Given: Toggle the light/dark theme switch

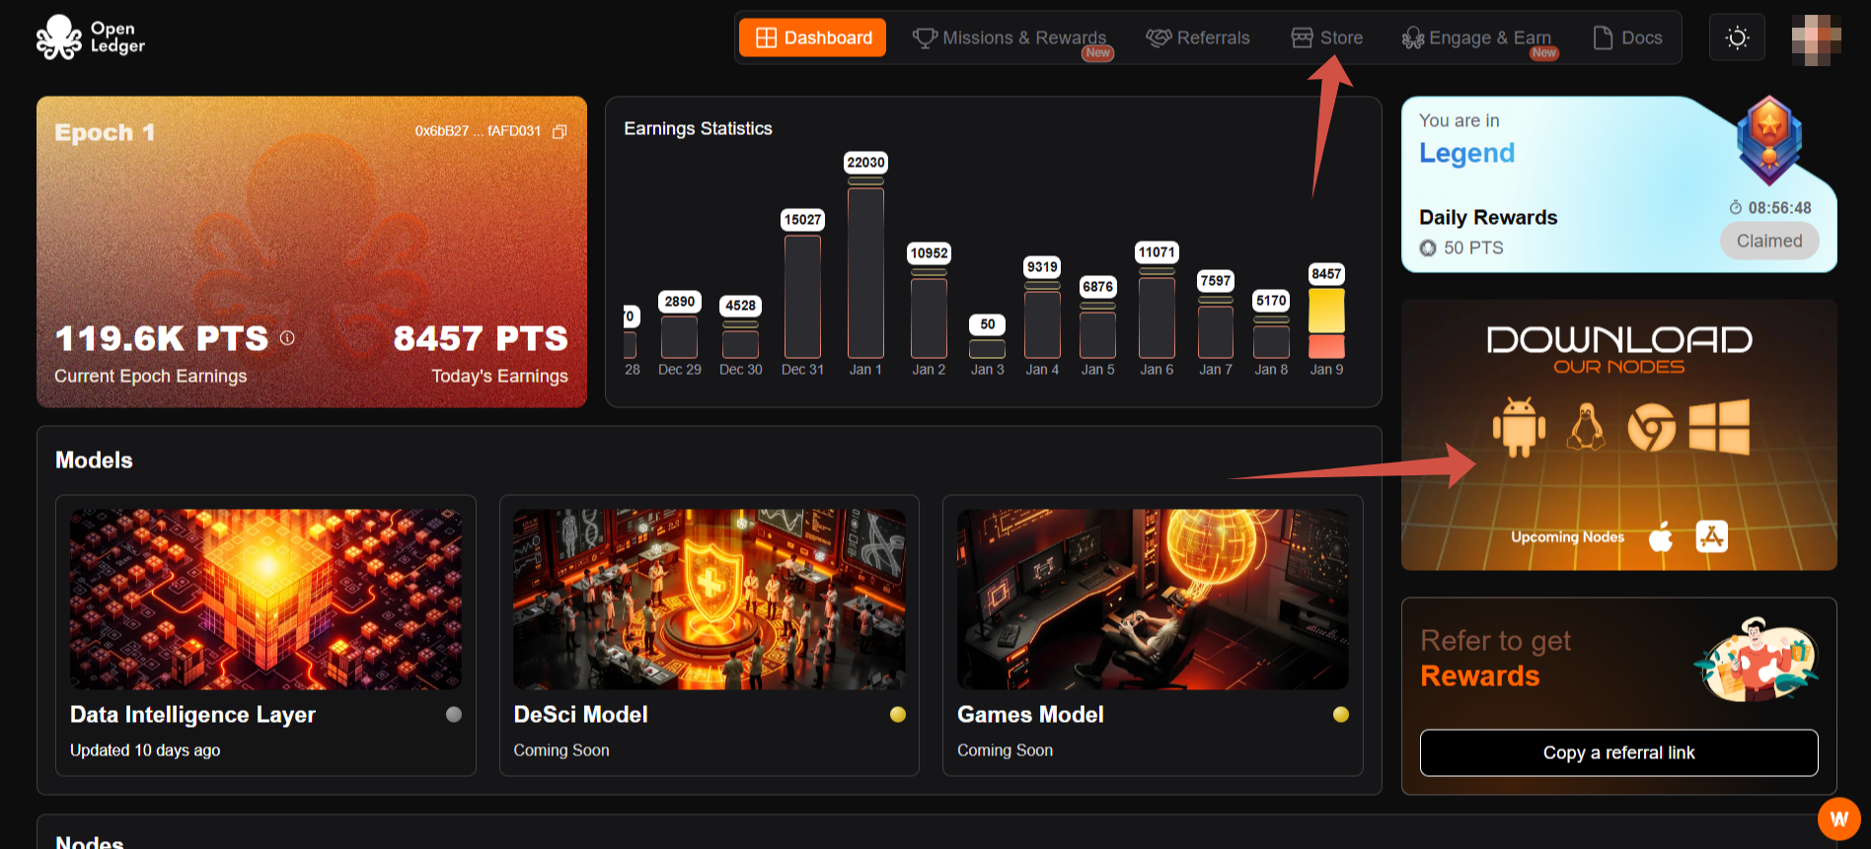Looking at the screenshot, I should tap(1737, 38).
